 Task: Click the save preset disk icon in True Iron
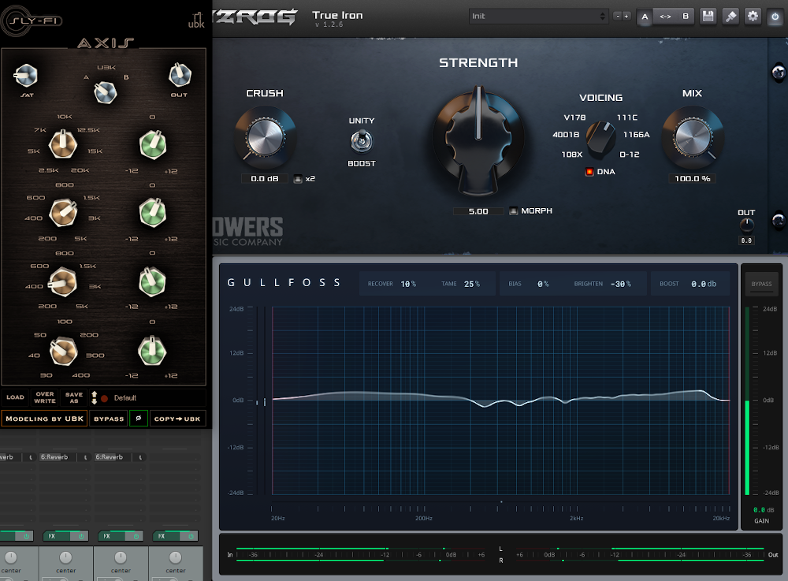(x=708, y=16)
